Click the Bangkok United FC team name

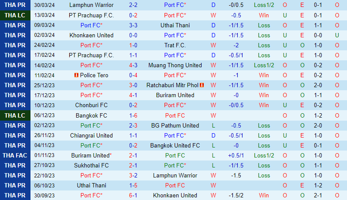175,145
